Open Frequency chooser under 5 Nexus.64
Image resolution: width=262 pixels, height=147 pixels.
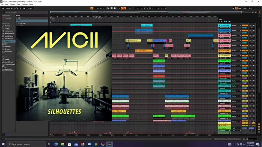(x=224, y=33)
